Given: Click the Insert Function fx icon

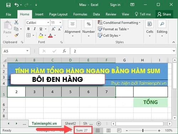Looking at the screenshot, I should [64, 51].
